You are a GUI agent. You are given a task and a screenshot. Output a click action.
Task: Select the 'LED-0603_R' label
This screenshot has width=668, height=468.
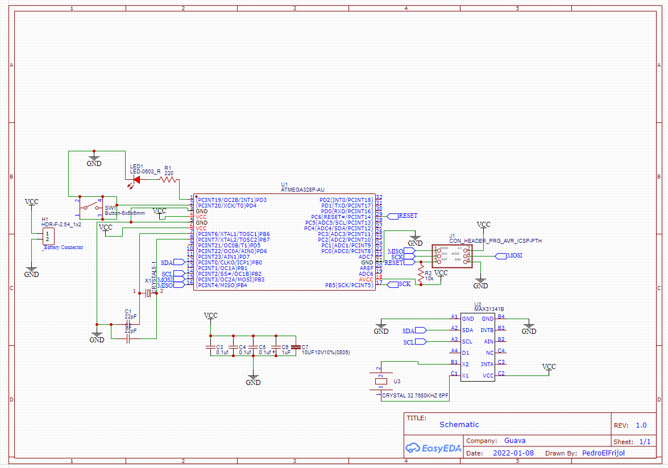pyautogui.click(x=146, y=172)
